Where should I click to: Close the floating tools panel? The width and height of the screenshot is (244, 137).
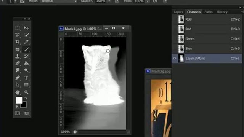pyautogui.click(x=29, y=19)
